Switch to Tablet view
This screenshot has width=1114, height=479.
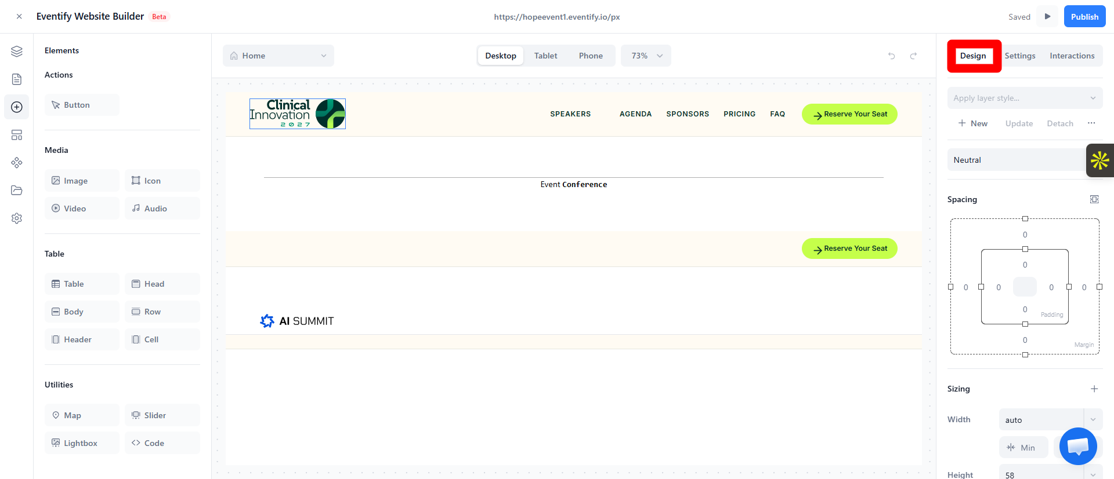tap(545, 56)
